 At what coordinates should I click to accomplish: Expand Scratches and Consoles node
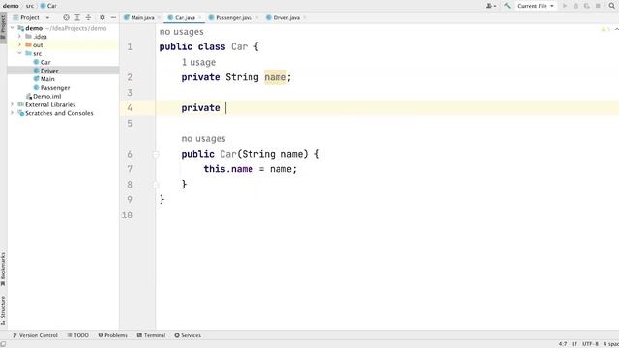pyautogui.click(x=13, y=113)
